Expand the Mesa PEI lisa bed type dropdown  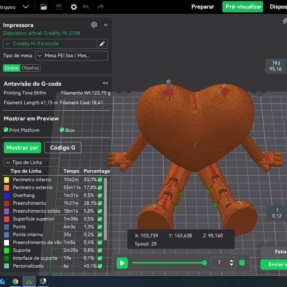(71, 56)
